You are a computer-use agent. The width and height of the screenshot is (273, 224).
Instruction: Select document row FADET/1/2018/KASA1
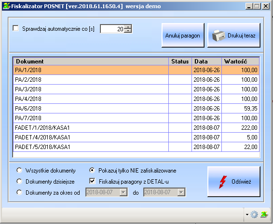click(x=136, y=128)
